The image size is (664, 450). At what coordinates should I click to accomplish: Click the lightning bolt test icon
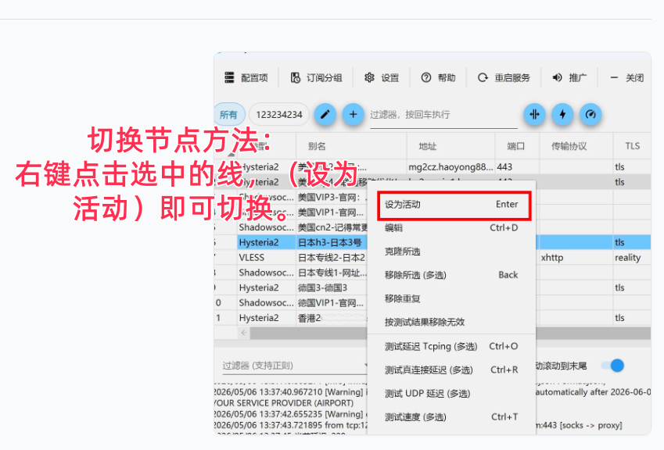point(562,115)
